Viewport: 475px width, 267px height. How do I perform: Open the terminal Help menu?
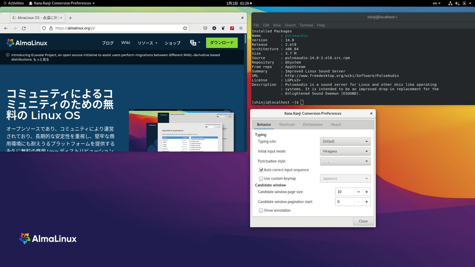pyautogui.click(x=321, y=25)
